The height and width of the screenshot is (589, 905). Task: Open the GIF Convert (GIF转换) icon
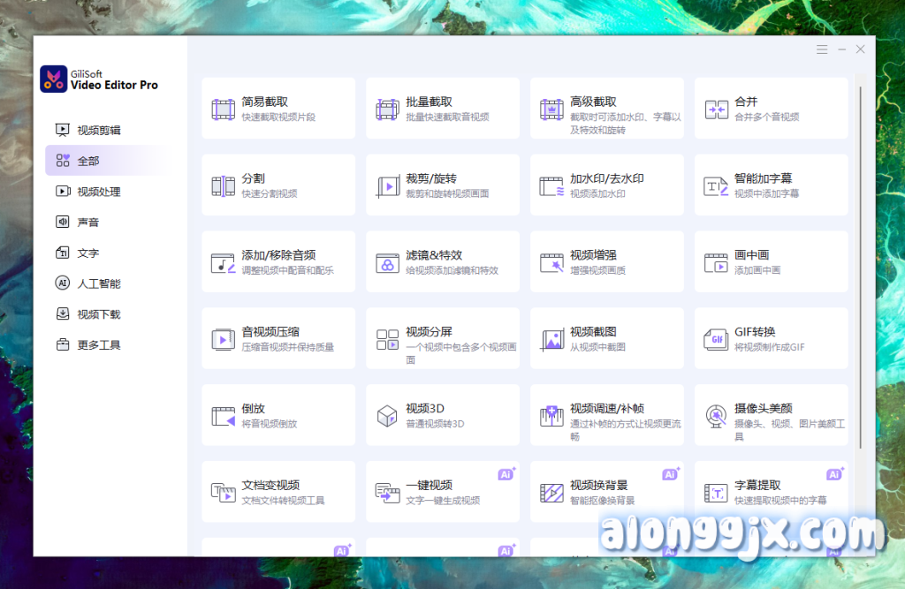(x=715, y=340)
